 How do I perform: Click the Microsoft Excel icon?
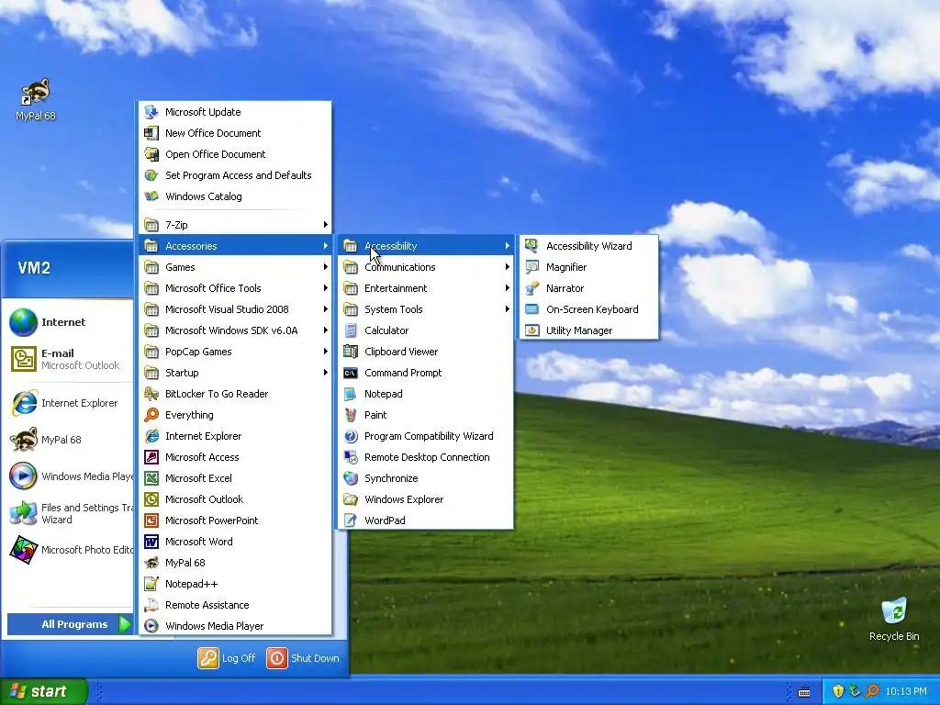click(x=151, y=477)
